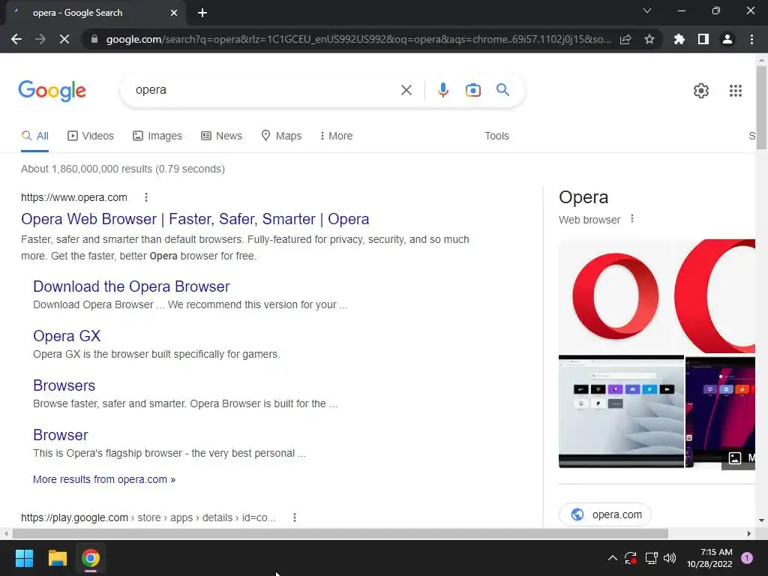The width and height of the screenshot is (768, 576).
Task: Search by image with camera icon
Action: (472, 90)
